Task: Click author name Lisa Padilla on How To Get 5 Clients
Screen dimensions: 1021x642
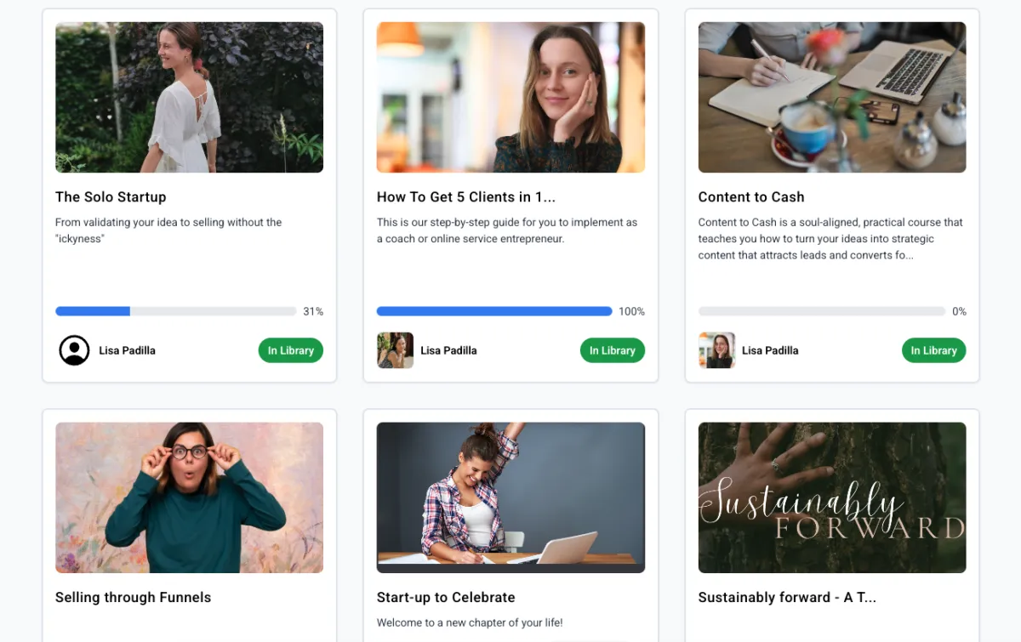Action: tap(448, 350)
